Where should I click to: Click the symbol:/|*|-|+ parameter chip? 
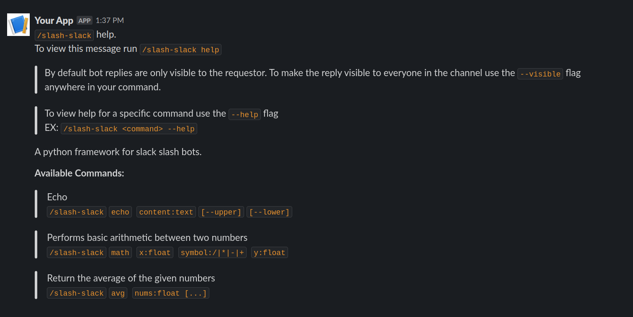(x=212, y=253)
